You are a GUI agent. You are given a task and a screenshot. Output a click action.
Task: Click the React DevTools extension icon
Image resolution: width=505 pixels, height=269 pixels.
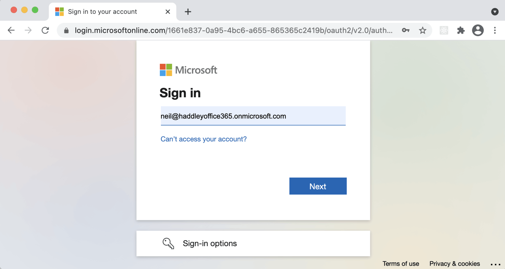[444, 30]
